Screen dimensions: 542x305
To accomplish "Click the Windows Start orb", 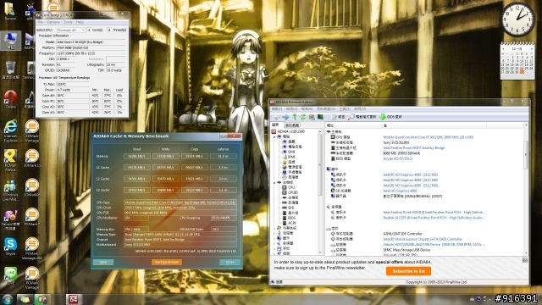I will coord(8,299).
